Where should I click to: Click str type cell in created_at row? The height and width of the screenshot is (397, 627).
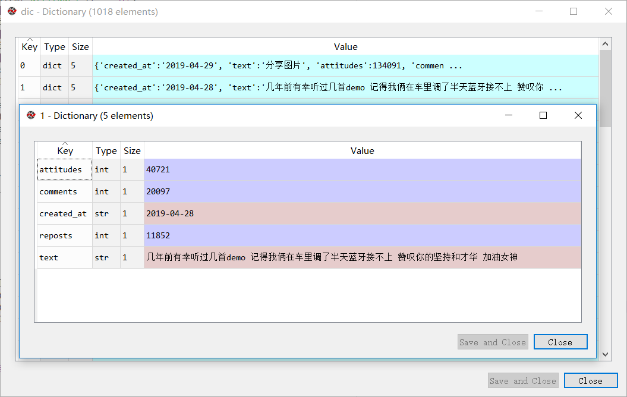tap(106, 213)
